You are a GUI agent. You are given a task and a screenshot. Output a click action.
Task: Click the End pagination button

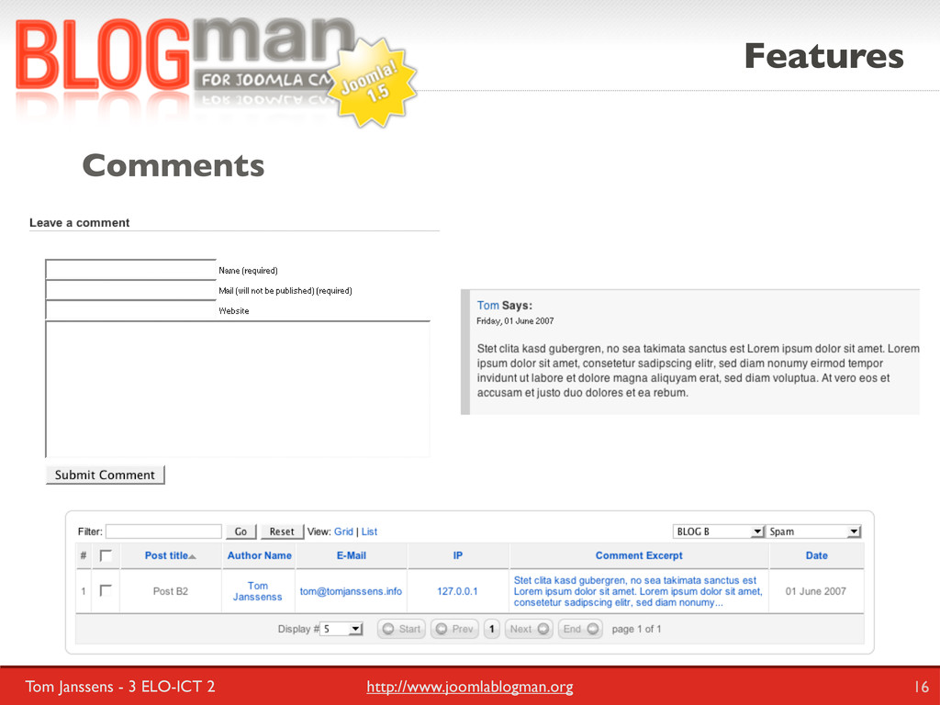[580, 629]
